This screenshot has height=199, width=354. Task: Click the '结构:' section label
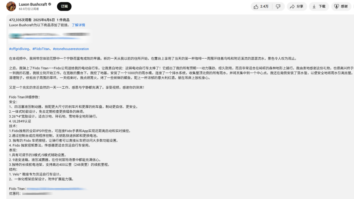coord(13,170)
